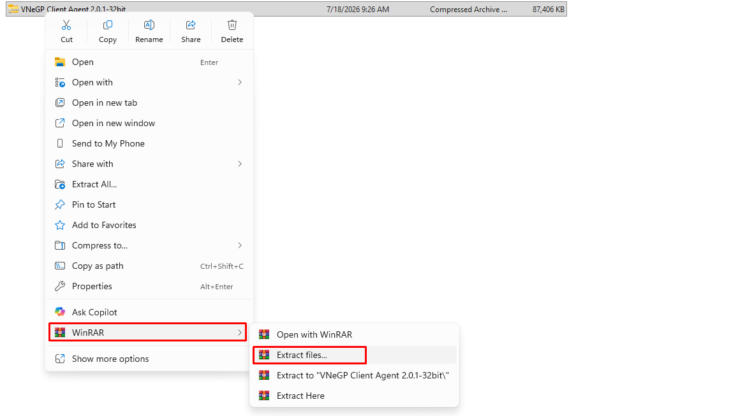Click the Show more options icon
The image size is (731, 416).
point(60,359)
